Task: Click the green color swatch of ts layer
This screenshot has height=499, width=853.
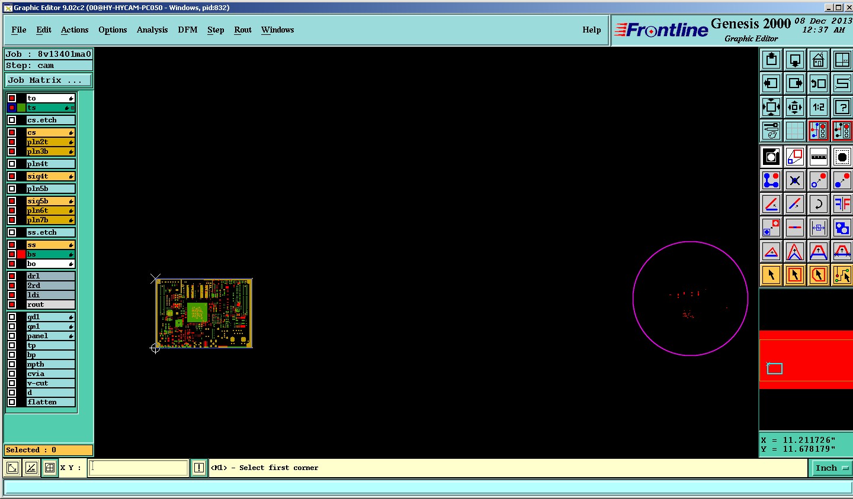Action: pyautogui.click(x=21, y=108)
